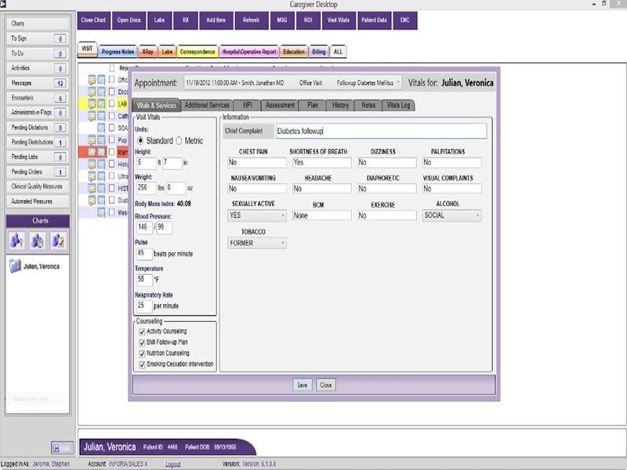Open patient search icon in Charts panel
The image size is (627, 470).
[x=16, y=240]
